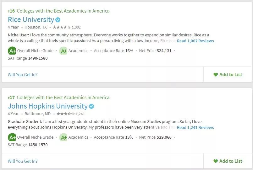
Task: Read 1,241 Reviews for Johns Hopkins
Action: 195,128
